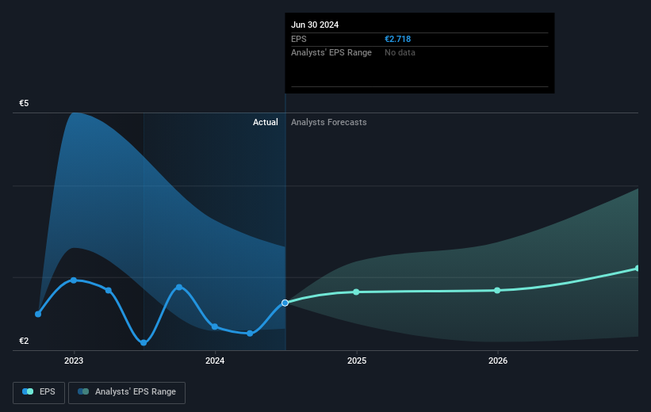This screenshot has width=651, height=412.
Task: Click the 'Analysts Forecasts' section label
Action: (x=329, y=122)
